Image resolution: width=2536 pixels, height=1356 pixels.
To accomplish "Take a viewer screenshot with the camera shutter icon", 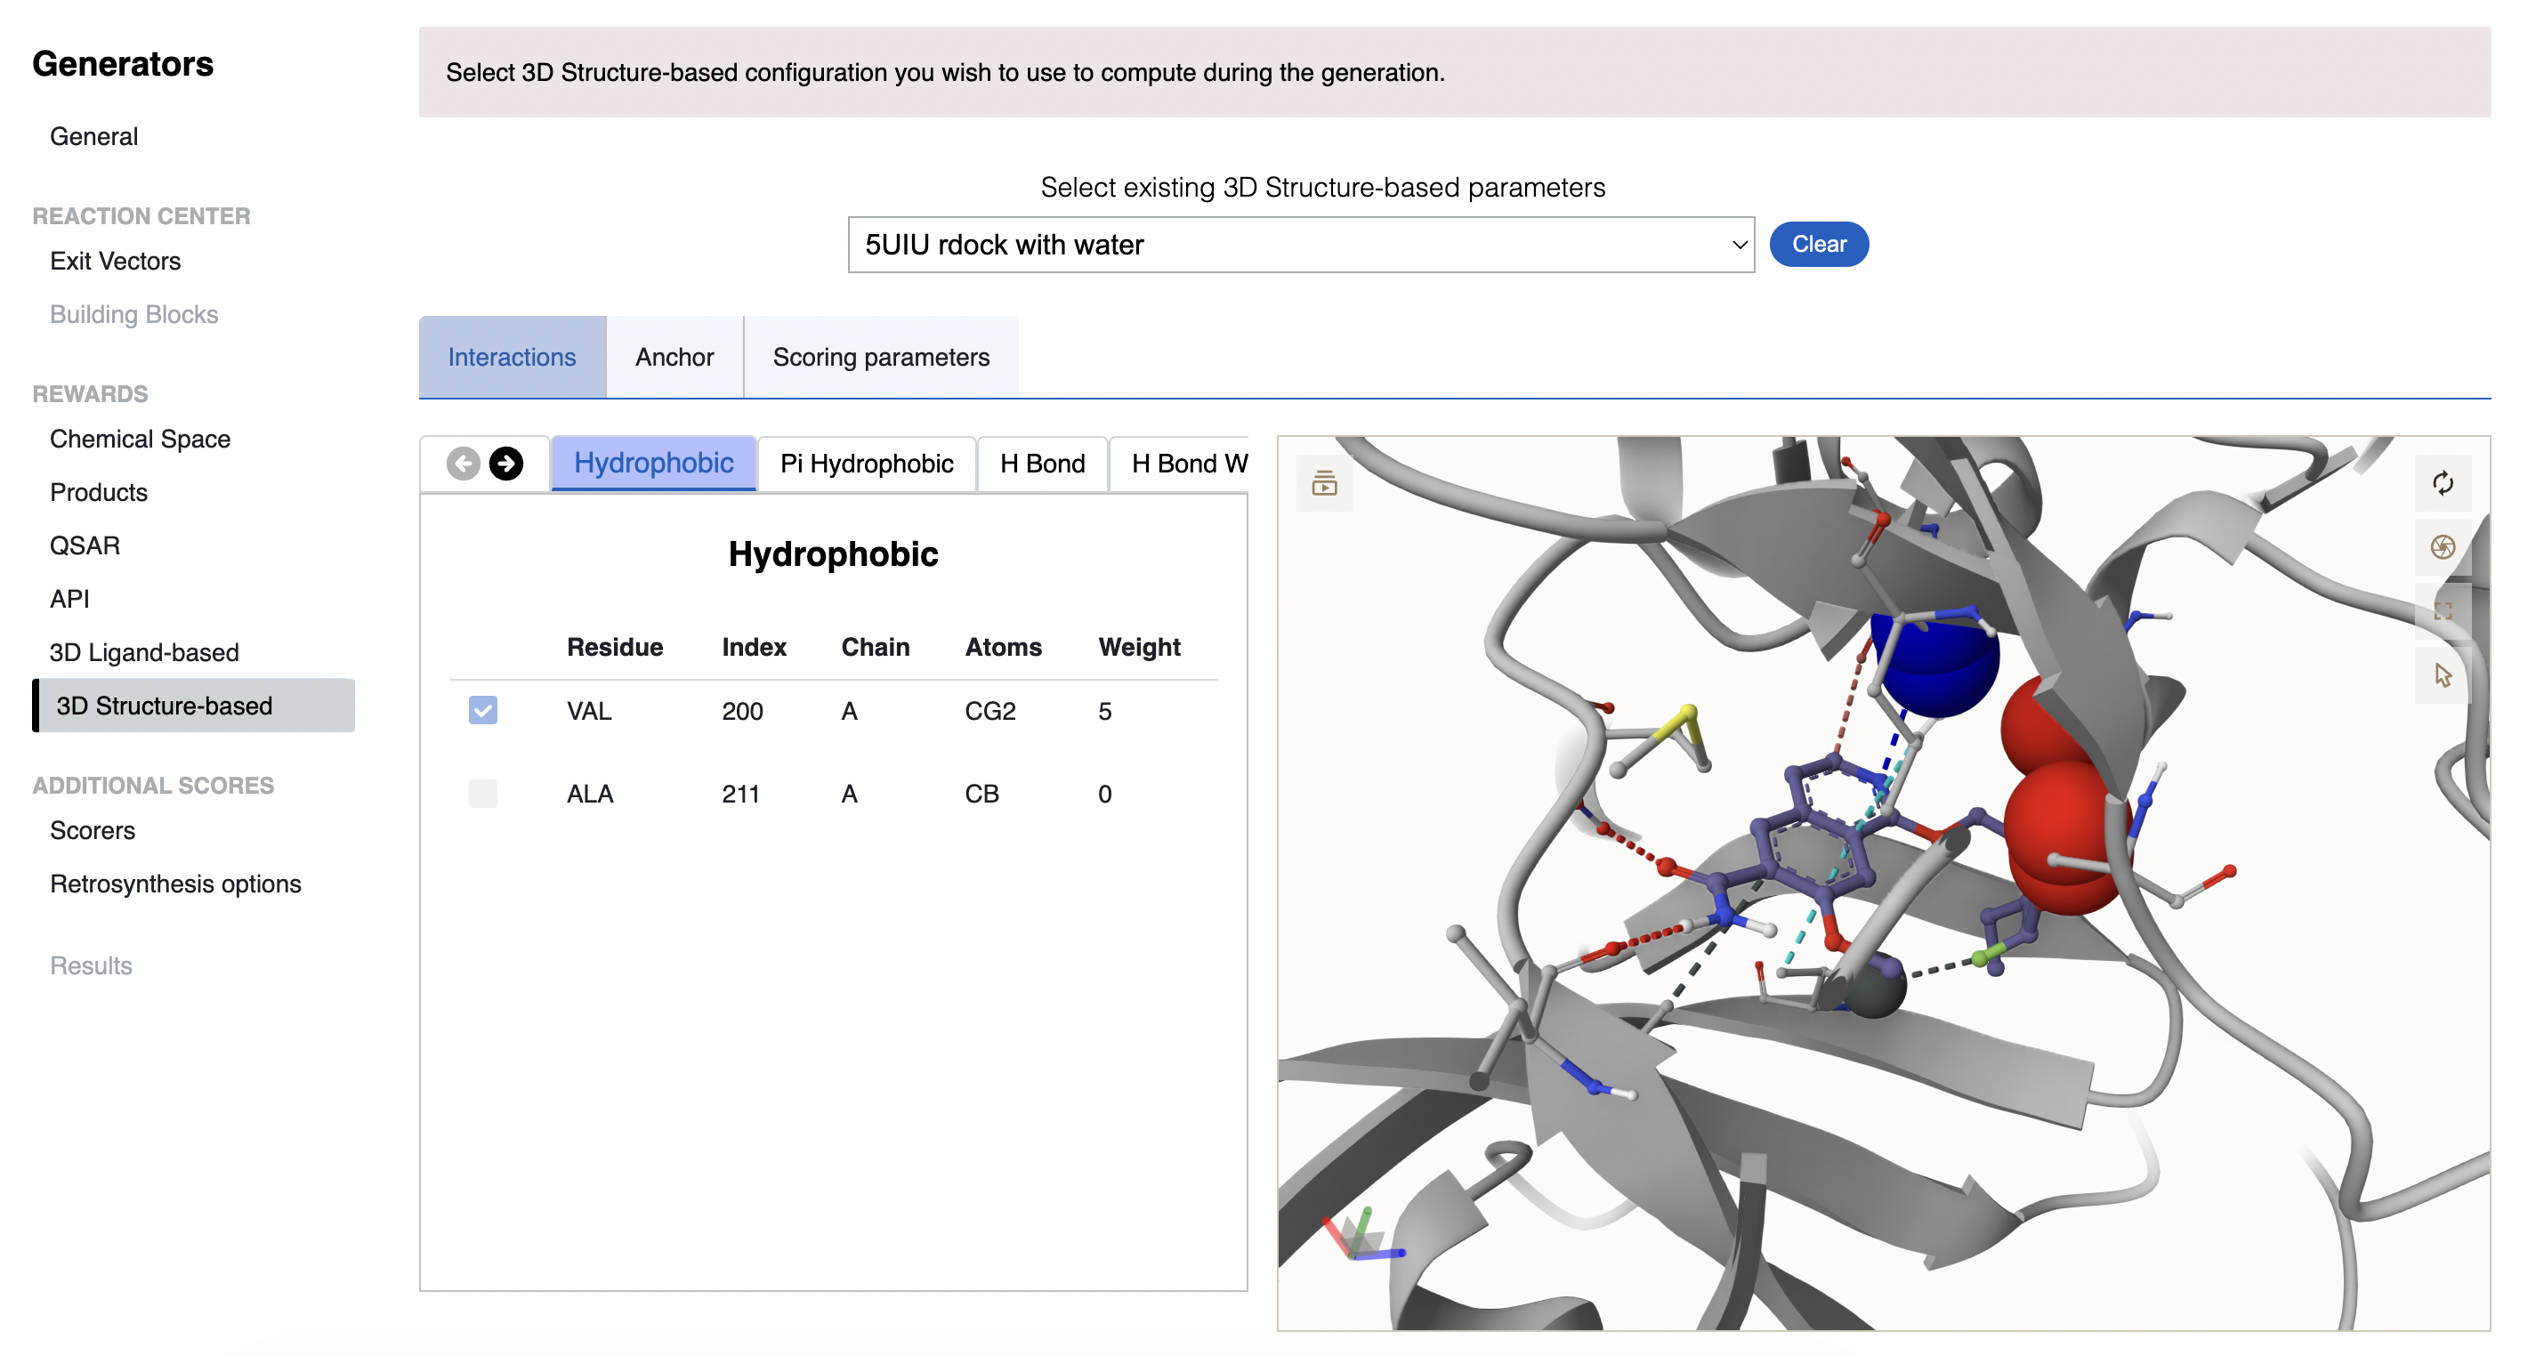I will click(2442, 546).
